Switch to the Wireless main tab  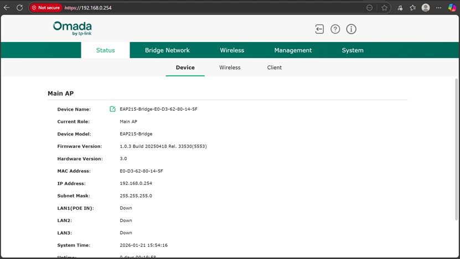232,50
